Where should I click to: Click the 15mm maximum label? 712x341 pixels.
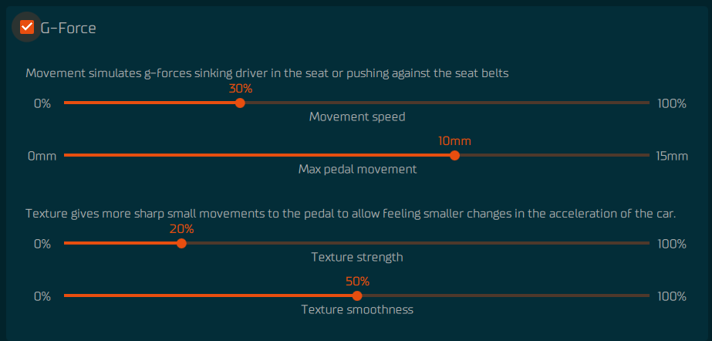point(672,157)
